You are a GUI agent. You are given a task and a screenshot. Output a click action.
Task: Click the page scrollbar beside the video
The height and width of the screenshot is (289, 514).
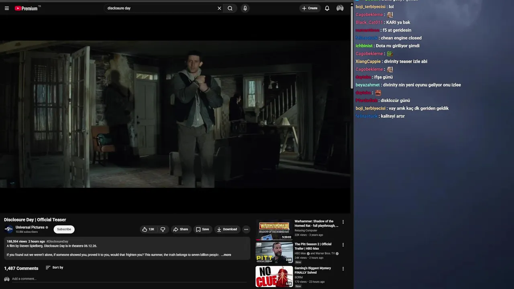(352, 48)
